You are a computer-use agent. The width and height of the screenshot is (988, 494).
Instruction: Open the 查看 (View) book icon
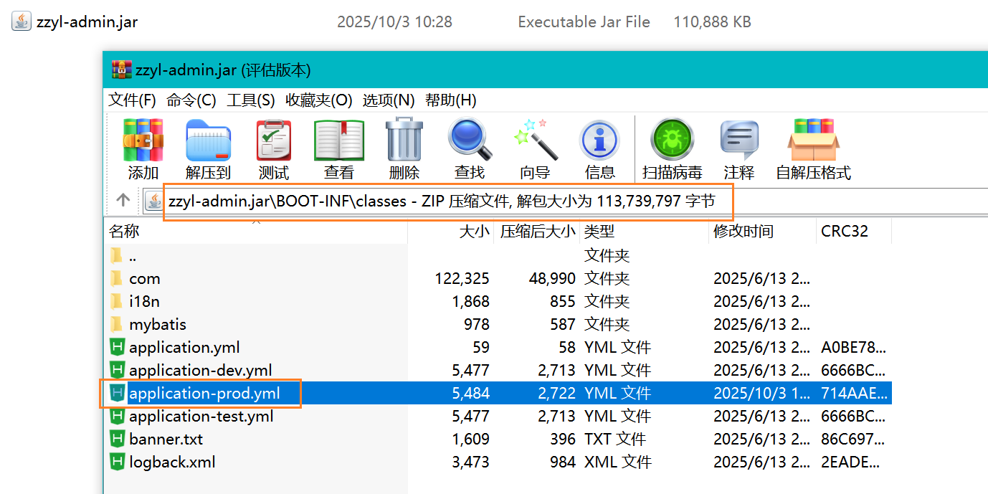(x=339, y=140)
